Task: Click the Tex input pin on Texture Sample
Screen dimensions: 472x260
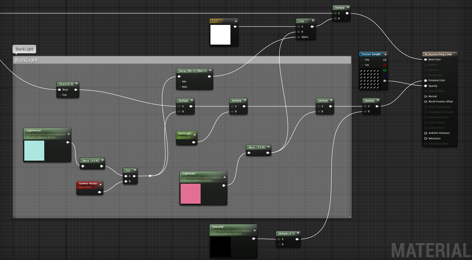Action: [362, 65]
